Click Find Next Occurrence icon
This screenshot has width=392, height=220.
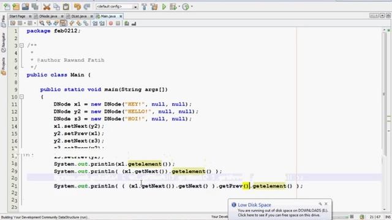coord(56,23)
